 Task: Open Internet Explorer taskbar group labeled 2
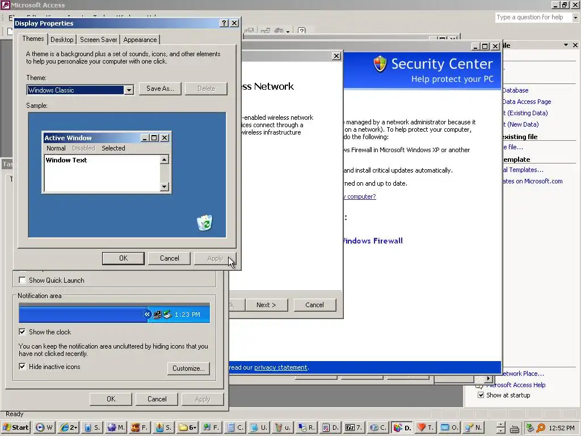coord(68,427)
